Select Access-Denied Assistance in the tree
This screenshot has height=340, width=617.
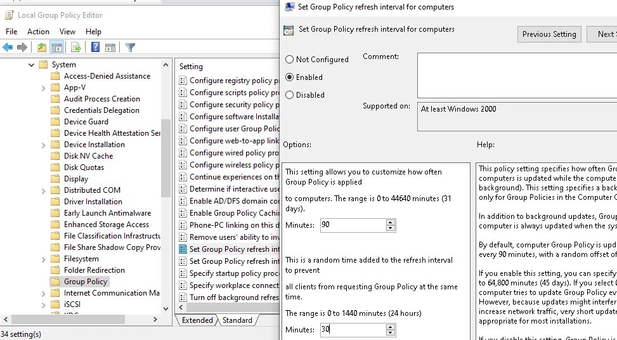107,76
